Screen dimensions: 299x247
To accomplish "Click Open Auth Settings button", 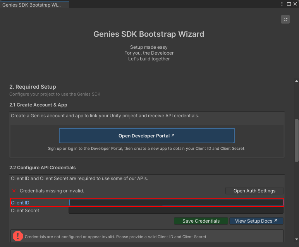I will point(254,191).
